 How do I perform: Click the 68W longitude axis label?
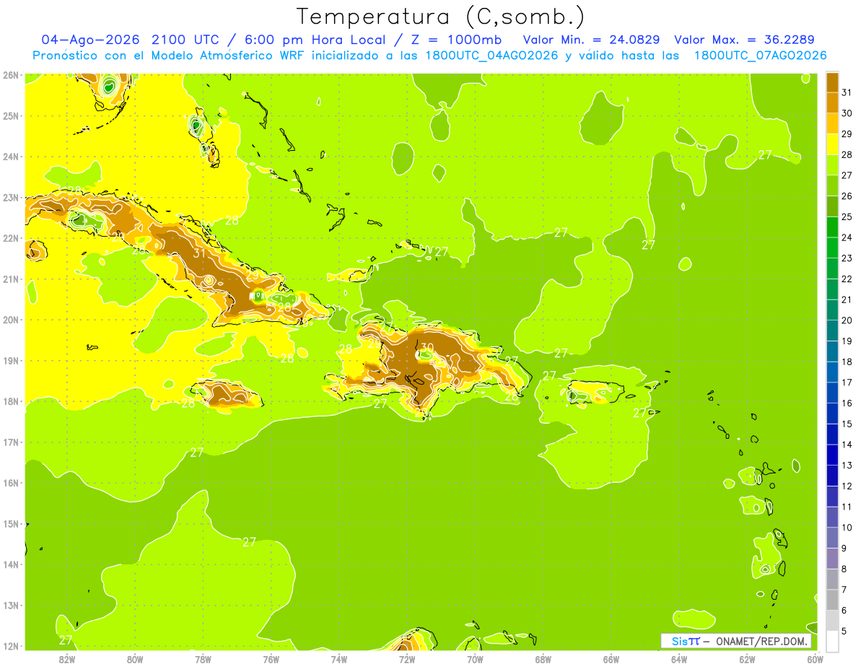pyautogui.click(x=543, y=659)
